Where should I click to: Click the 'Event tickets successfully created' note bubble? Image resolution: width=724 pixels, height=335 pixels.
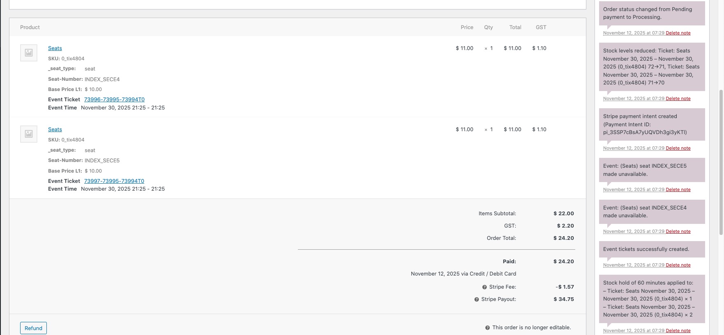point(652,249)
